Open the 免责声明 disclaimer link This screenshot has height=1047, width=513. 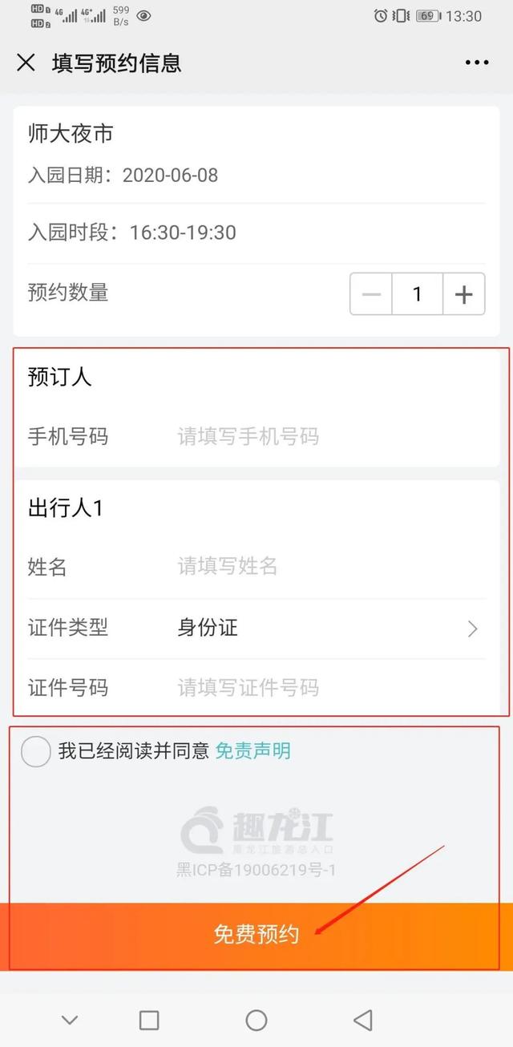point(253,751)
